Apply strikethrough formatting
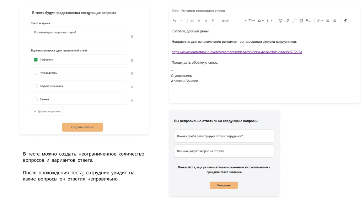This screenshot has width=364, height=205. coord(213,21)
